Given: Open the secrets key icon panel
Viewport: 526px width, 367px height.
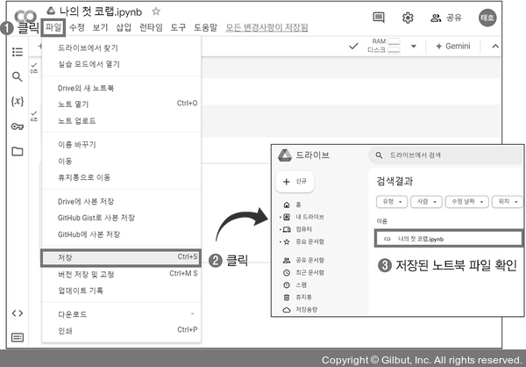Looking at the screenshot, I should click(17, 126).
